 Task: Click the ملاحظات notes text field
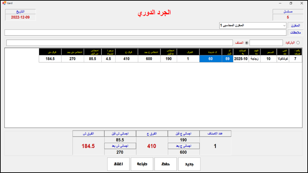click(145, 33)
